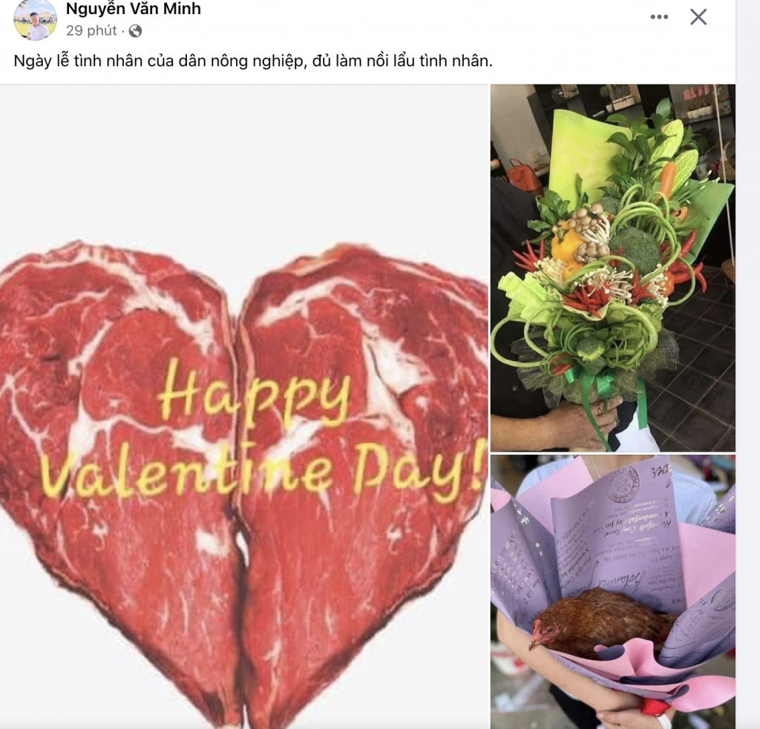Open the chicken bouquet photo
The height and width of the screenshot is (729, 760).
pos(612,592)
